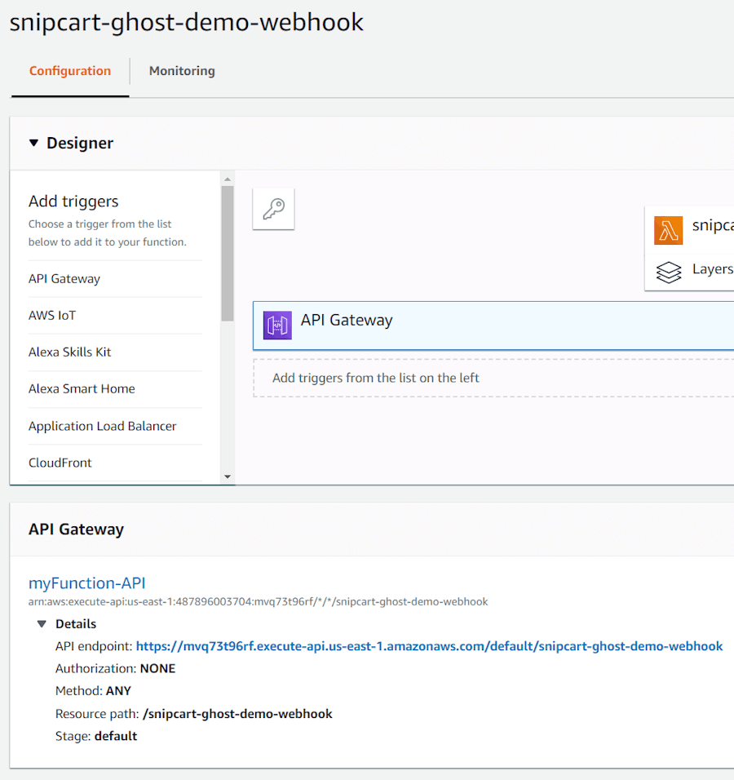Add Application Load Balancer trigger
This screenshot has width=734, height=780.
point(103,427)
